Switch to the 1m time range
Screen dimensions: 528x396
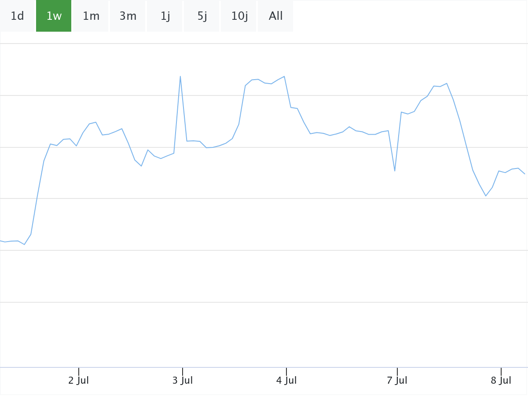(91, 16)
